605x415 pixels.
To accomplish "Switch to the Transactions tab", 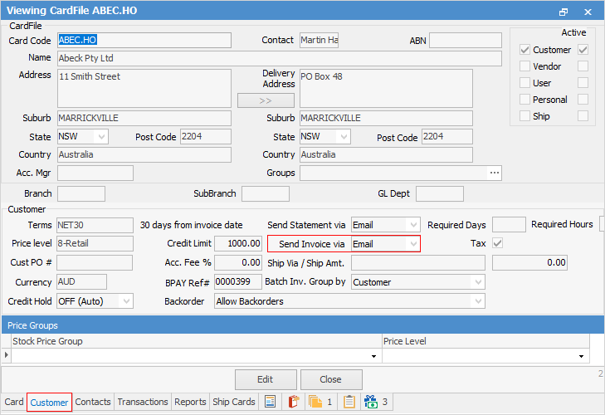I will coord(143,402).
